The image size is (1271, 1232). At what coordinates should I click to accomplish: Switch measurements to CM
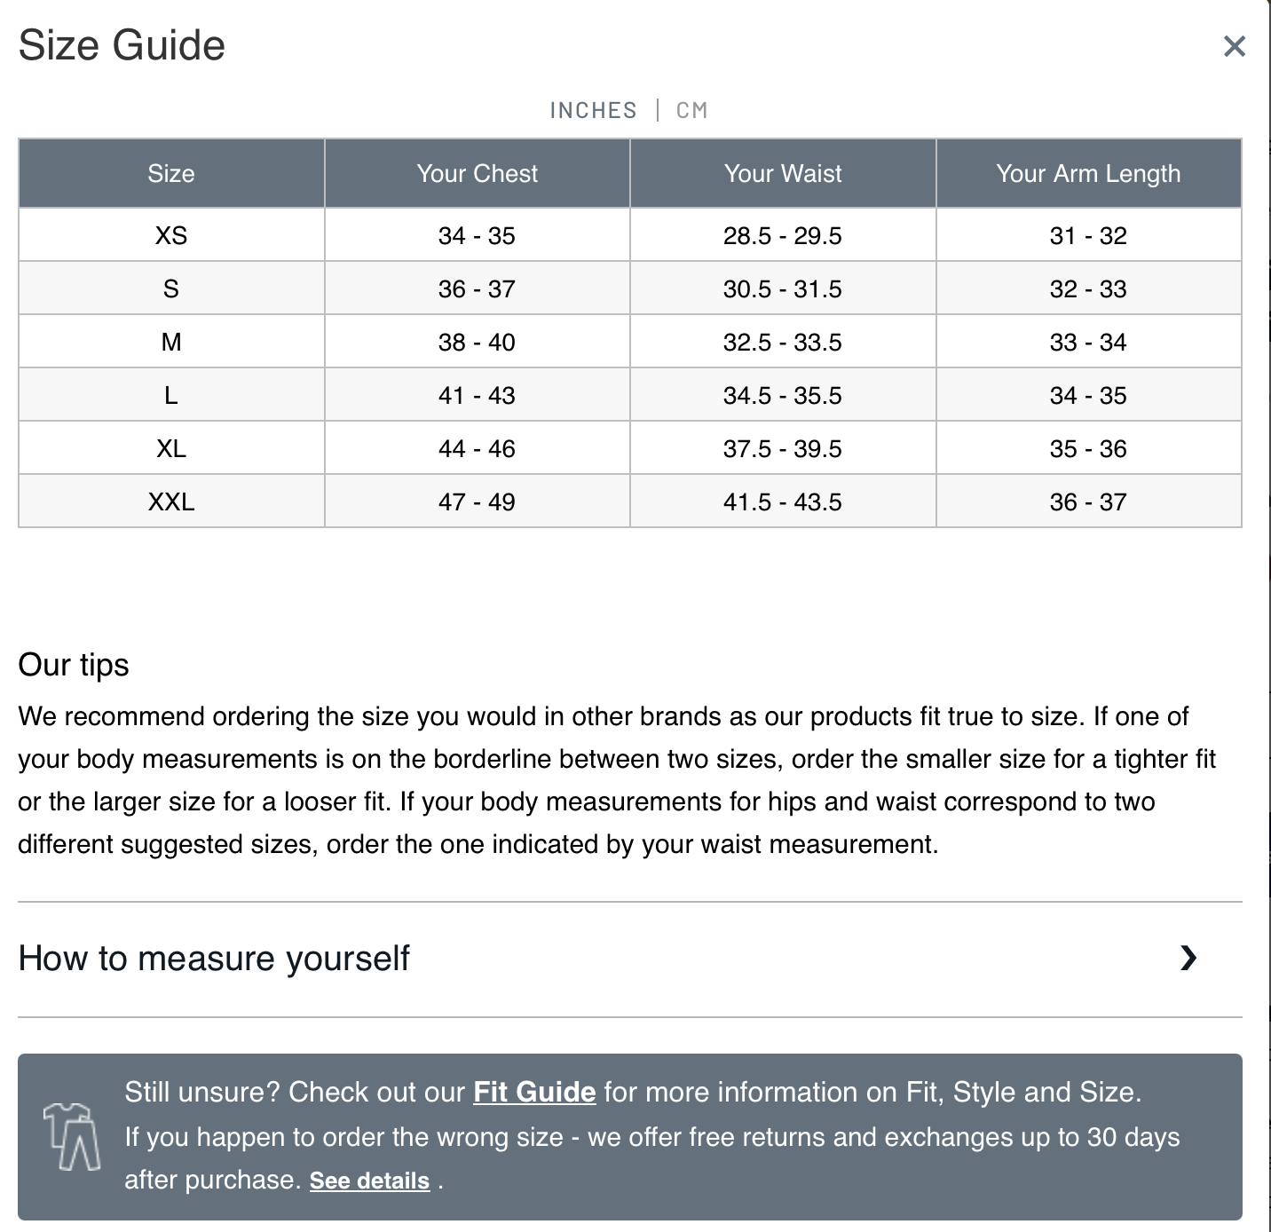pos(691,110)
